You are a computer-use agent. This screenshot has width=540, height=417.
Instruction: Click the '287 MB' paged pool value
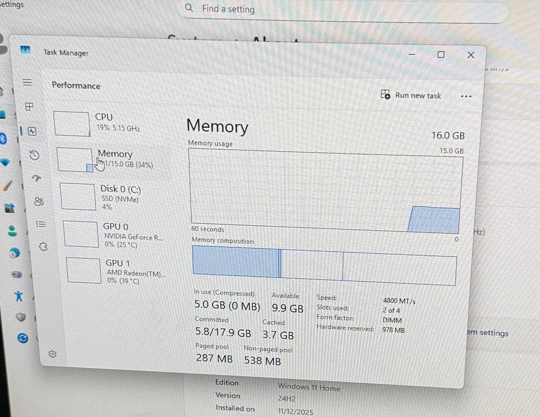coord(214,358)
